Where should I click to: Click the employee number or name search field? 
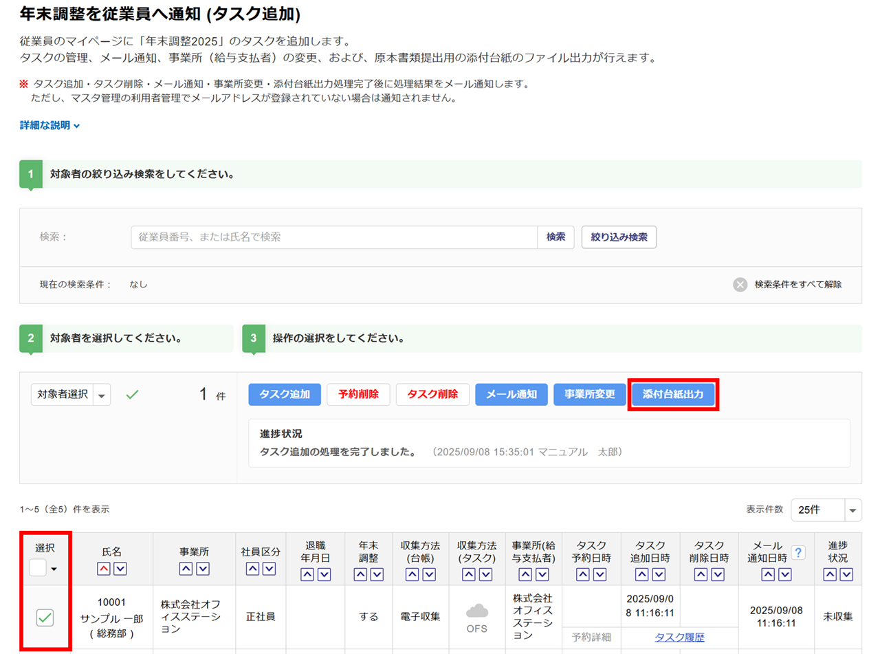(x=333, y=237)
